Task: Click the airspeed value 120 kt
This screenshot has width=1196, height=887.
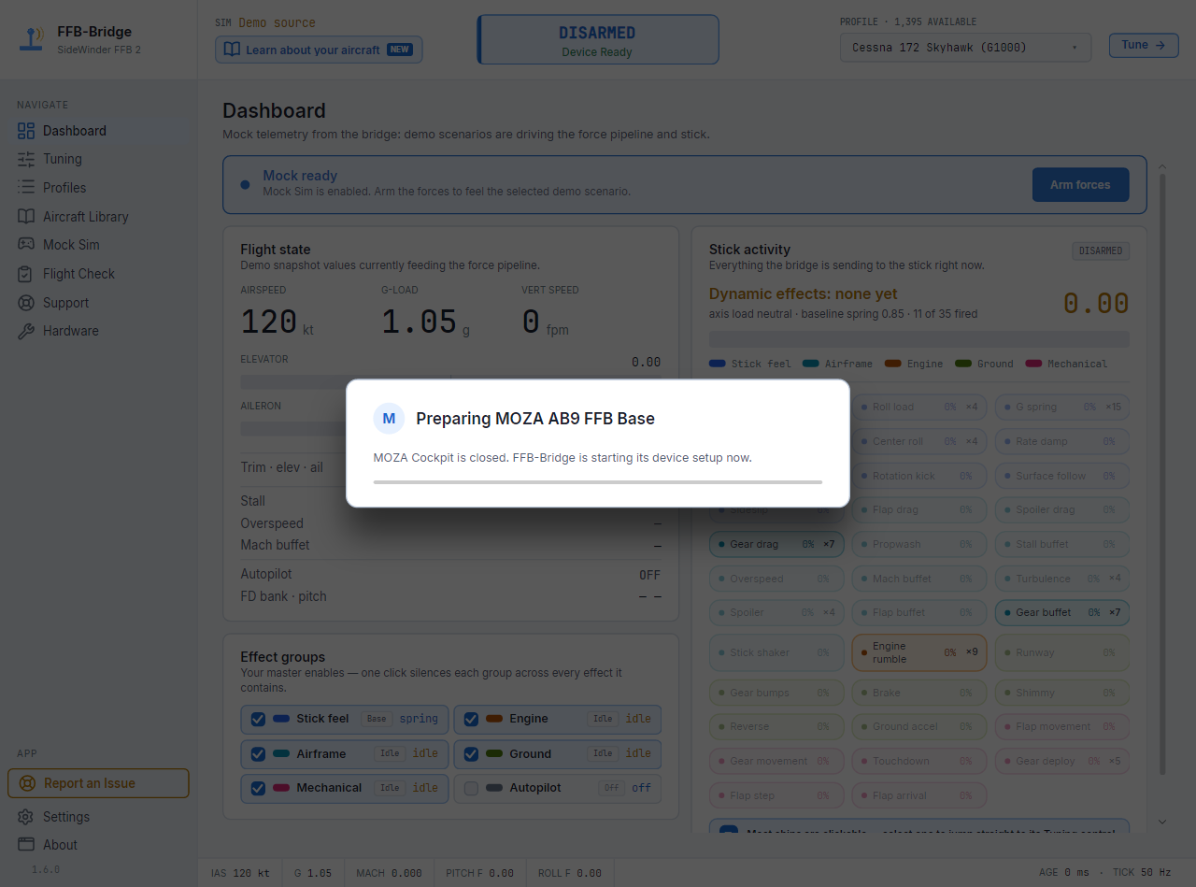Action: click(x=277, y=322)
